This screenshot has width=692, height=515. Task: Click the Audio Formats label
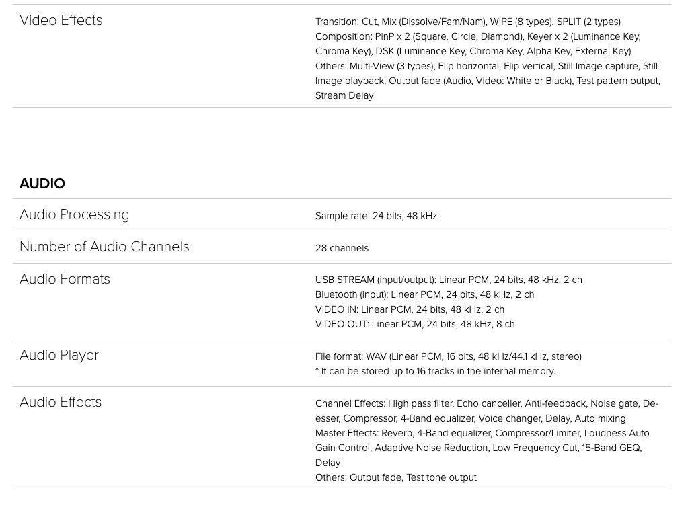65,279
